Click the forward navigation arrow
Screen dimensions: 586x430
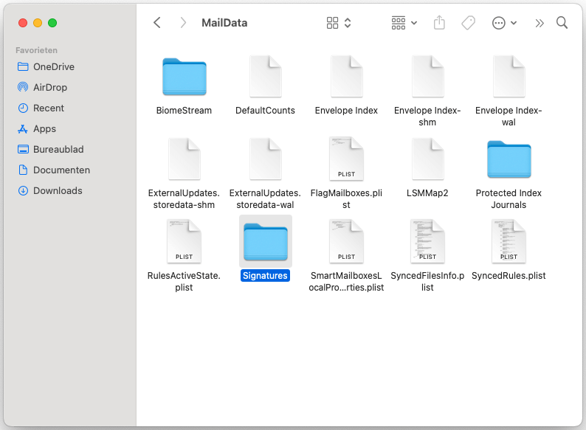pyautogui.click(x=183, y=23)
